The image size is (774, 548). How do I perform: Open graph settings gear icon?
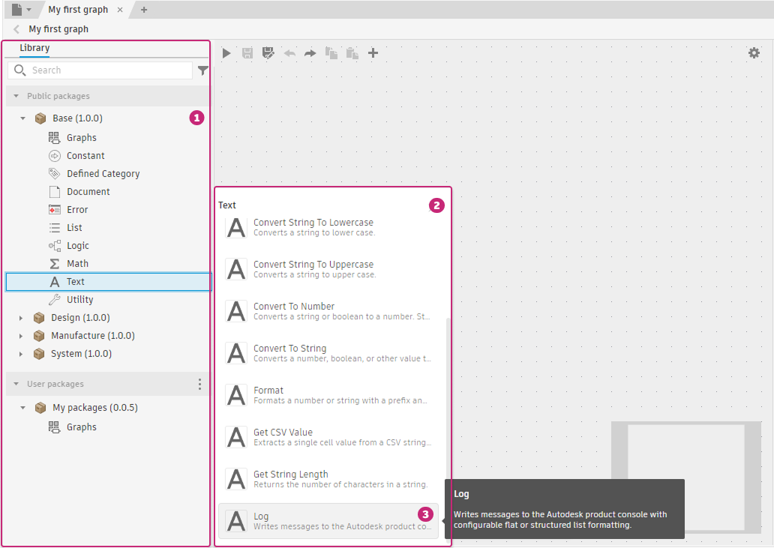[x=754, y=52]
